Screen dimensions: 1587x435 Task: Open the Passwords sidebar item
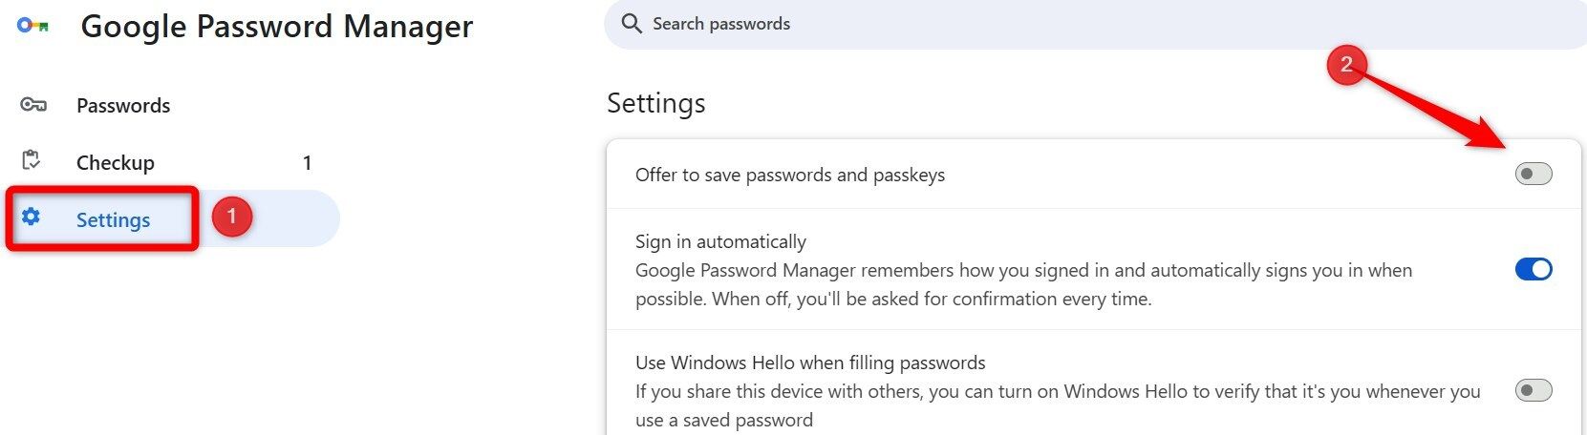[123, 106]
